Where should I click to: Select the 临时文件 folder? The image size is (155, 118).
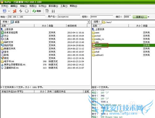[7, 42]
